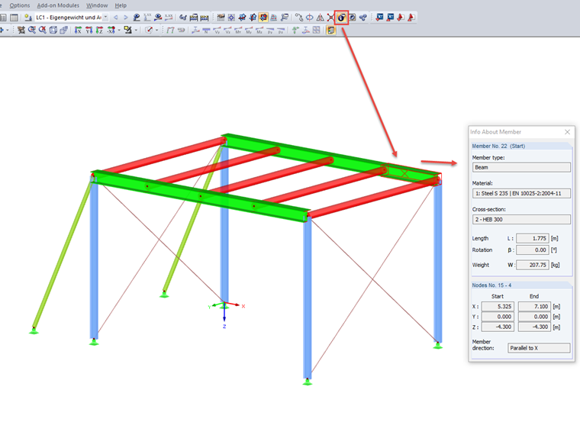
Task: Click the view in Y direction icon
Action: (x=89, y=31)
